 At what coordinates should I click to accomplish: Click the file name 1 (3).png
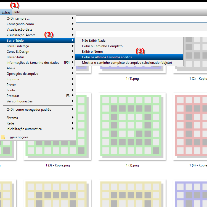click(132, 165)
